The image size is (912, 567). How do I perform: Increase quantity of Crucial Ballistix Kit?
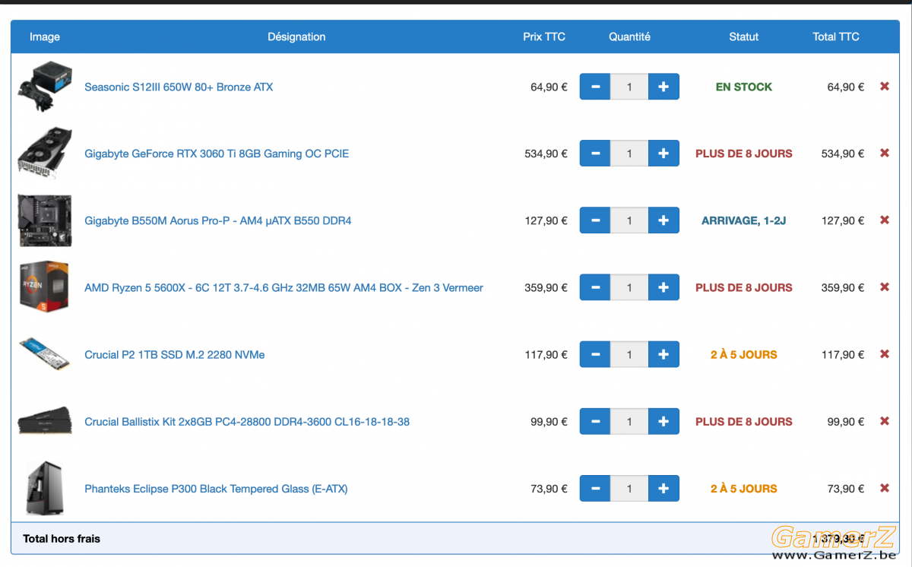point(663,421)
